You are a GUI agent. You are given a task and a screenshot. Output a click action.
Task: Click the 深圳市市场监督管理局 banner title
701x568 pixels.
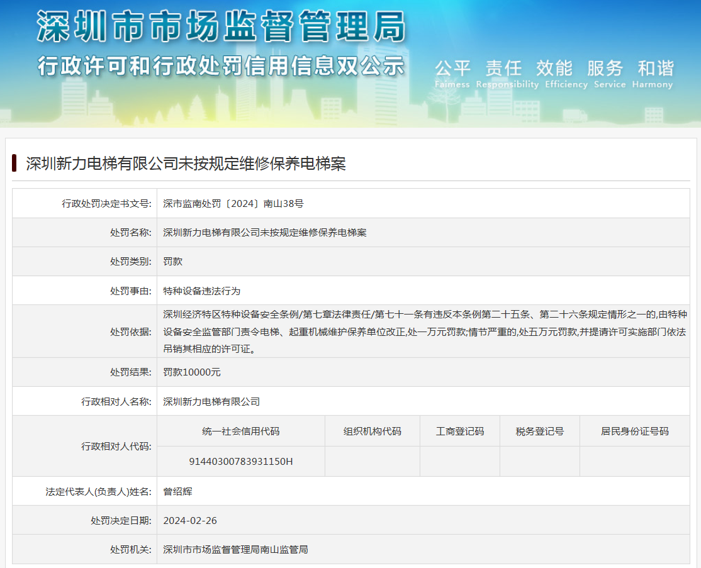click(x=222, y=26)
